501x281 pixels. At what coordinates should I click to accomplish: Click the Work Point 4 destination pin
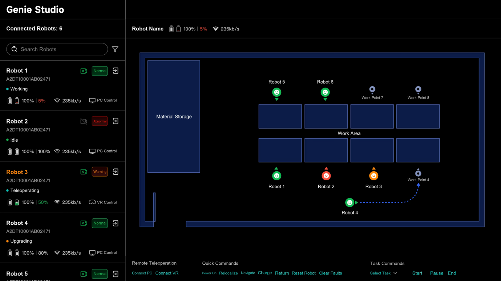[x=418, y=173]
